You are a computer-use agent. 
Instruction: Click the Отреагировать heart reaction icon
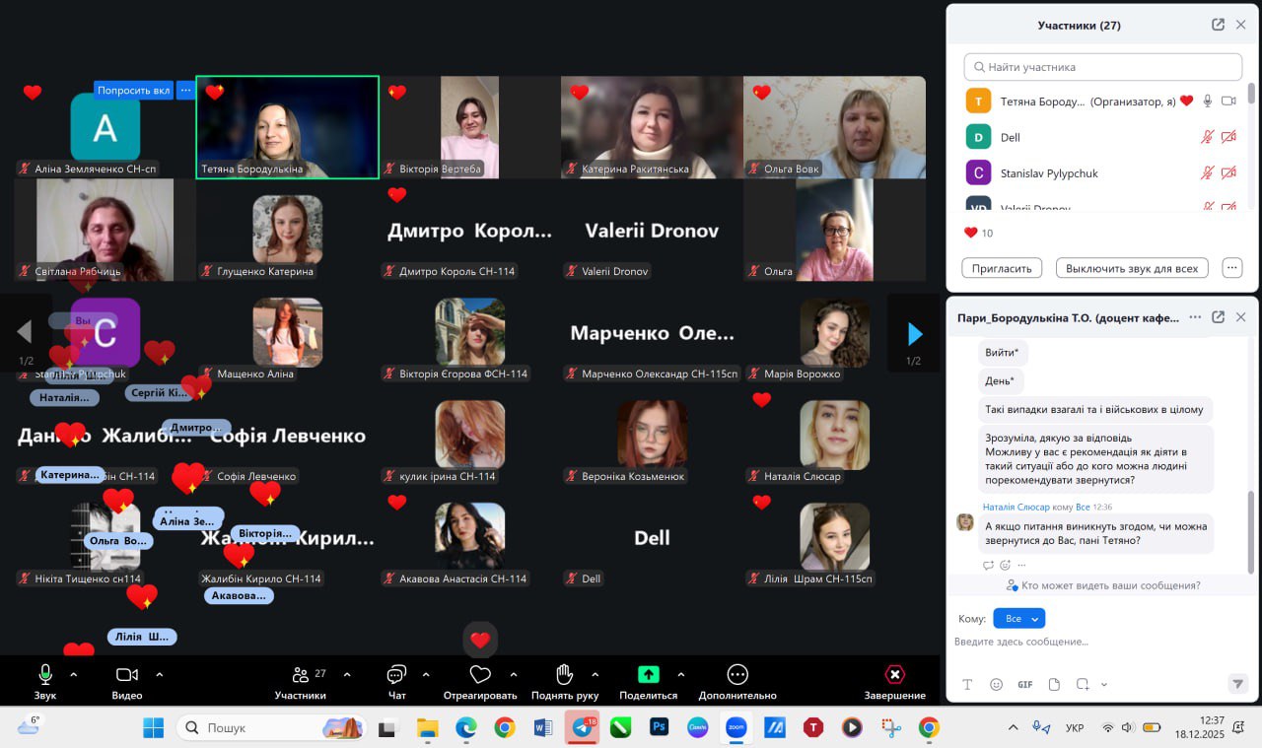(x=480, y=675)
